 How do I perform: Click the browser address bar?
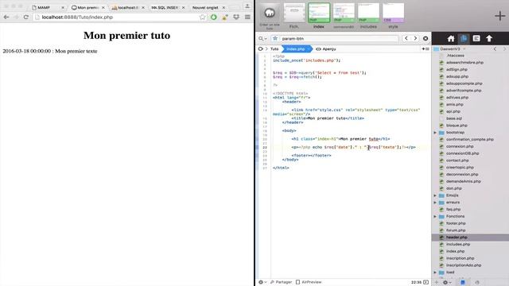click(119, 17)
